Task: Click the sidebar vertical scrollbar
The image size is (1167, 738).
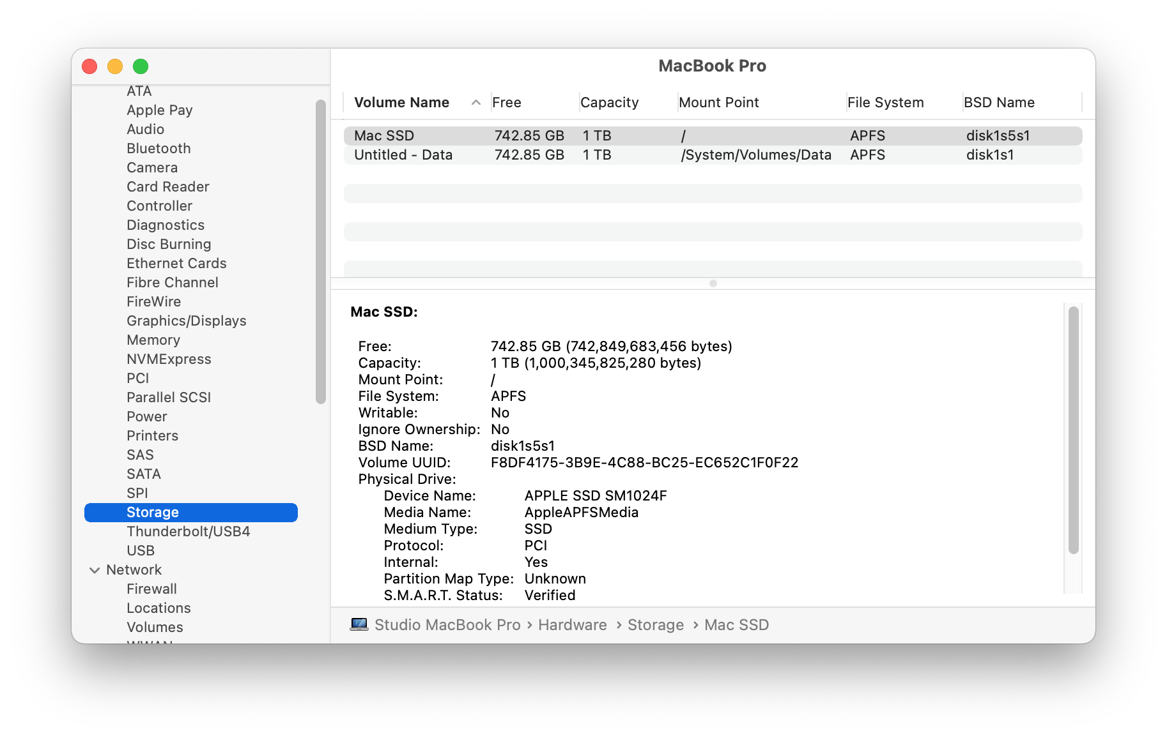Action: (x=321, y=252)
